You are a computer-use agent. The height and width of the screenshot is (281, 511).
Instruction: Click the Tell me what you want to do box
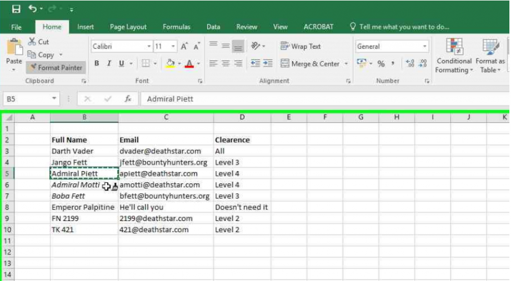[400, 27]
